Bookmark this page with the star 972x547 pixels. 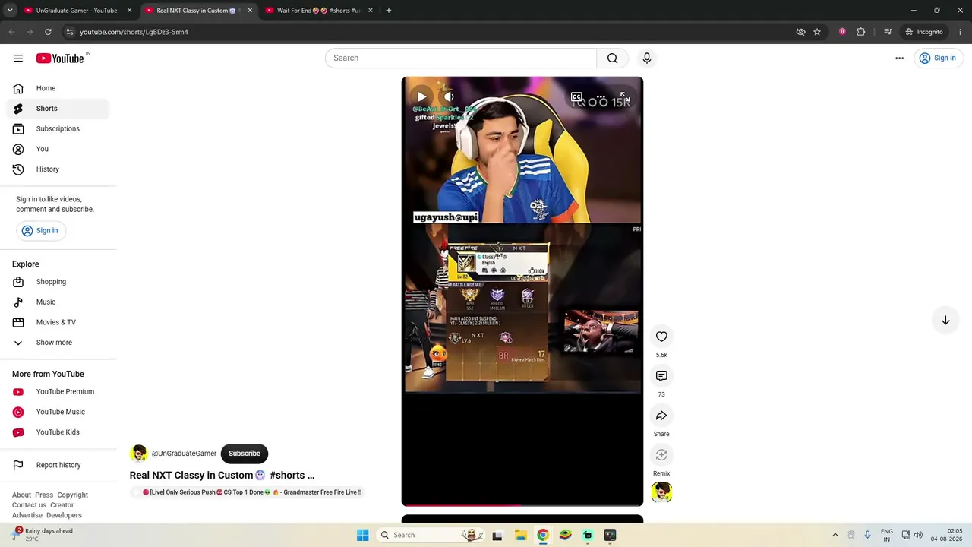tap(817, 32)
